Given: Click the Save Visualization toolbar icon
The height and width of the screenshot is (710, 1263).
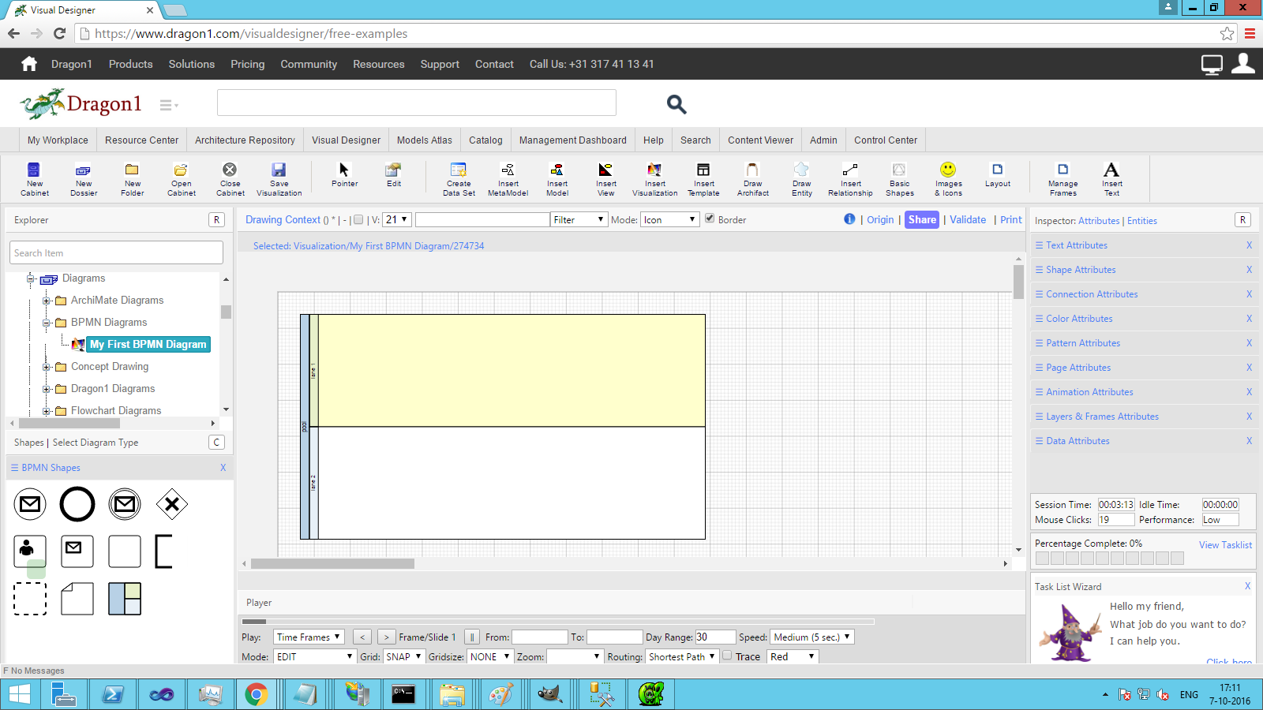Looking at the screenshot, I should tap(279, 170).
